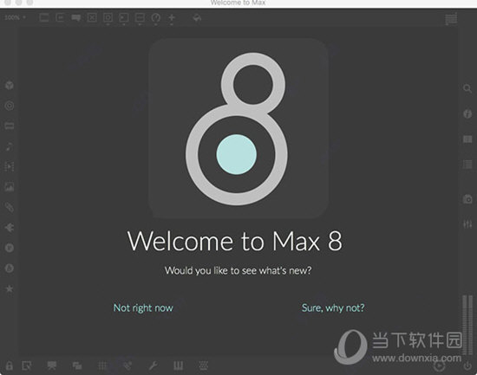The image size is (477, 375).
Task: Add a dial object from top toolbar
Action: click(156, 18)
